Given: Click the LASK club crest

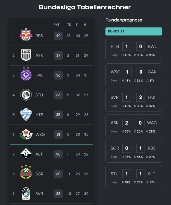Looking at the screenshot, I should (x=26, y=55).
